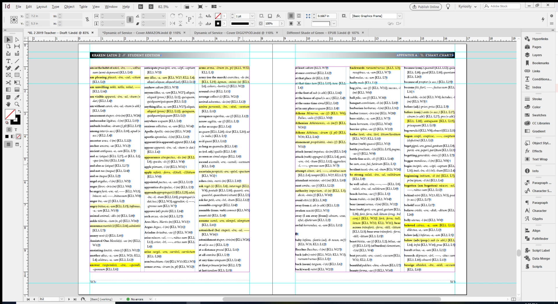Switch to Different Shade of Green EPUB tab
558x304 pixels.
point(323,33)
